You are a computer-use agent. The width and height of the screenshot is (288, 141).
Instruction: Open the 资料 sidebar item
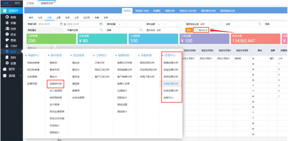[x=11, y=57]
